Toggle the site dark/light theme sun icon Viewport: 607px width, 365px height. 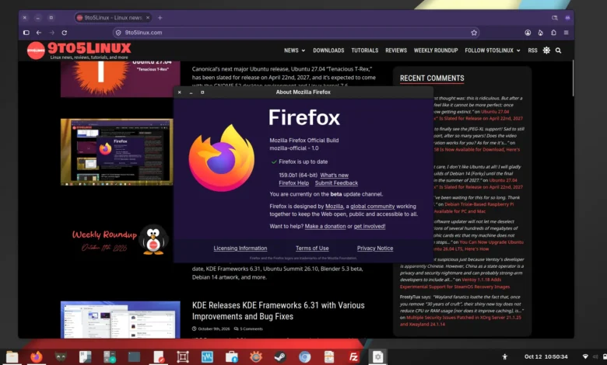click(x=546, y=50)
